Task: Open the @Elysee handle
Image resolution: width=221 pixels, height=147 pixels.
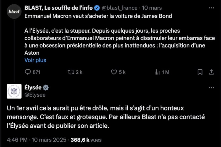Action: tap(35, 95)
